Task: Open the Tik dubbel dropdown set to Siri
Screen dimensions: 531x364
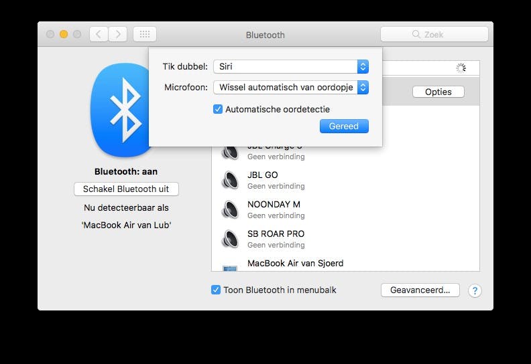Action: (291, 67)
